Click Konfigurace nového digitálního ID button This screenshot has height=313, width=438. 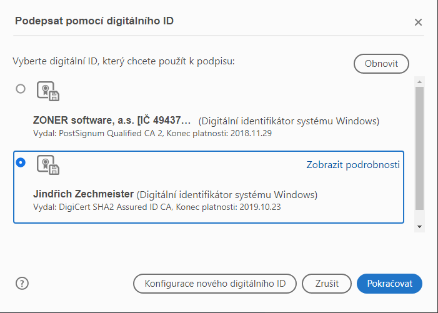coord(215,284)
